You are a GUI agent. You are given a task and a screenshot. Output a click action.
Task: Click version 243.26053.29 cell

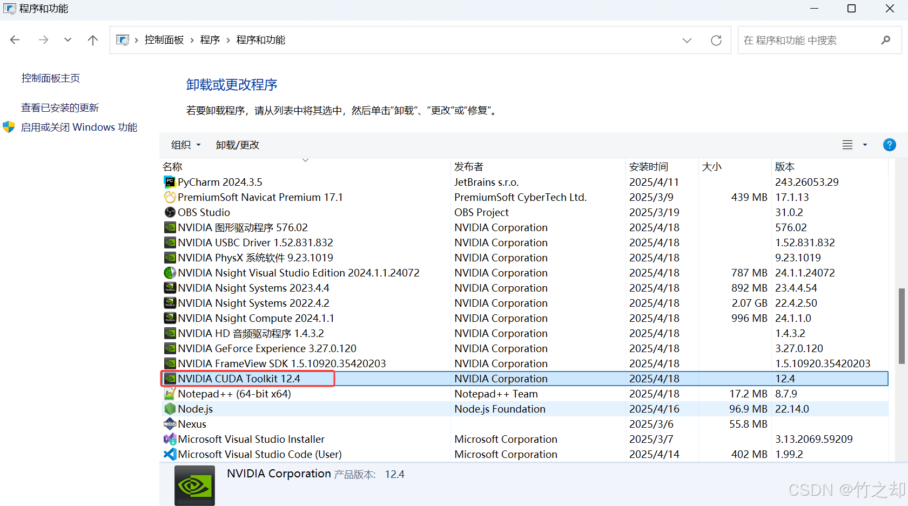click(807, 182)
